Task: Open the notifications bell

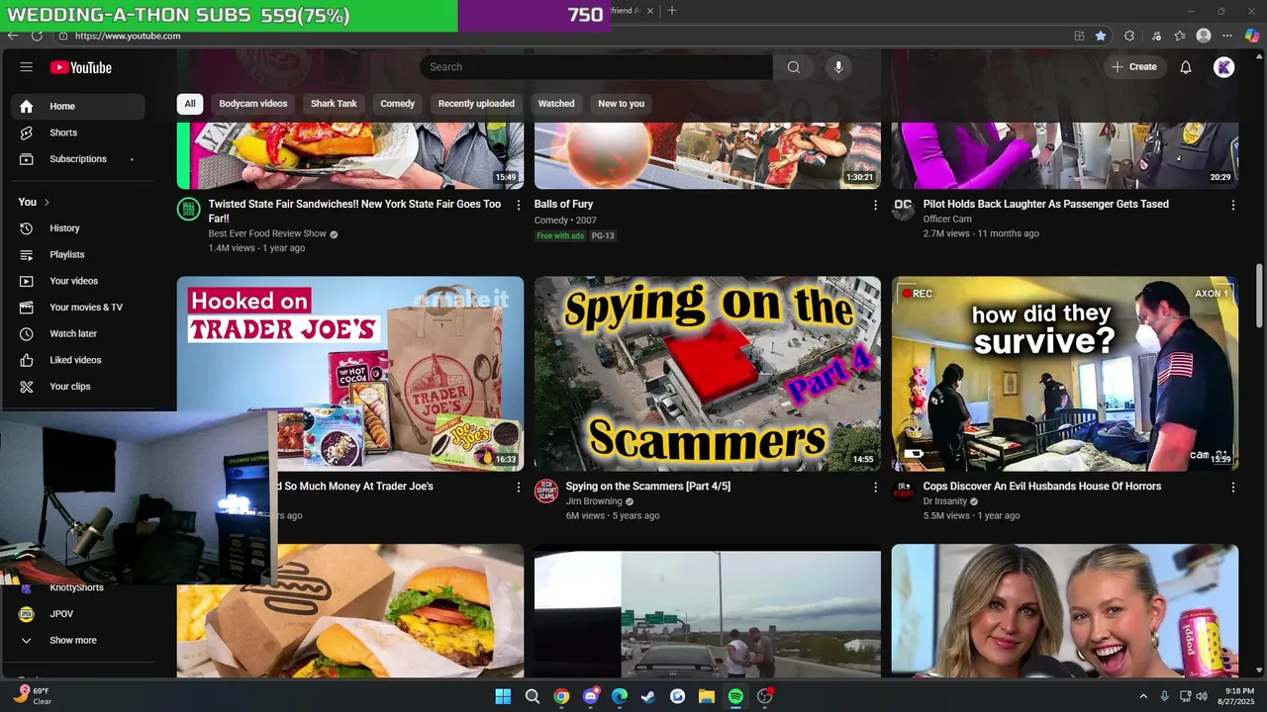Action: (1186, 67)
